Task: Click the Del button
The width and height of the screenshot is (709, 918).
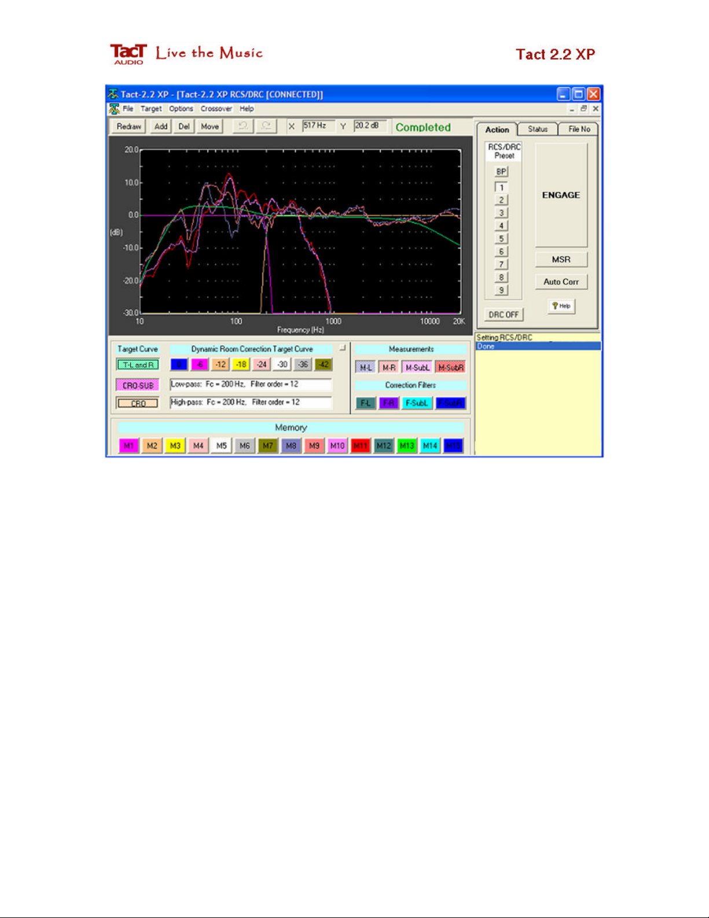Action: tap(183, 126)
